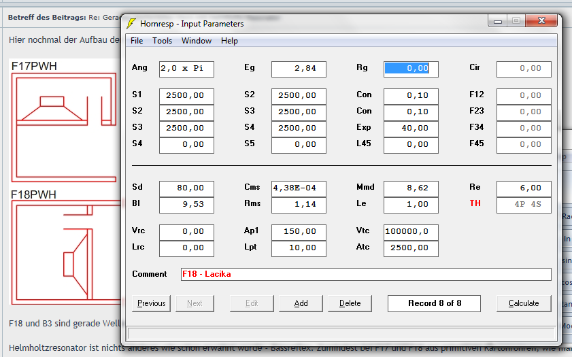The height and width of the screenshot is (357, 572).
Task: Click the Delete record button
Action: pos(350,303)
